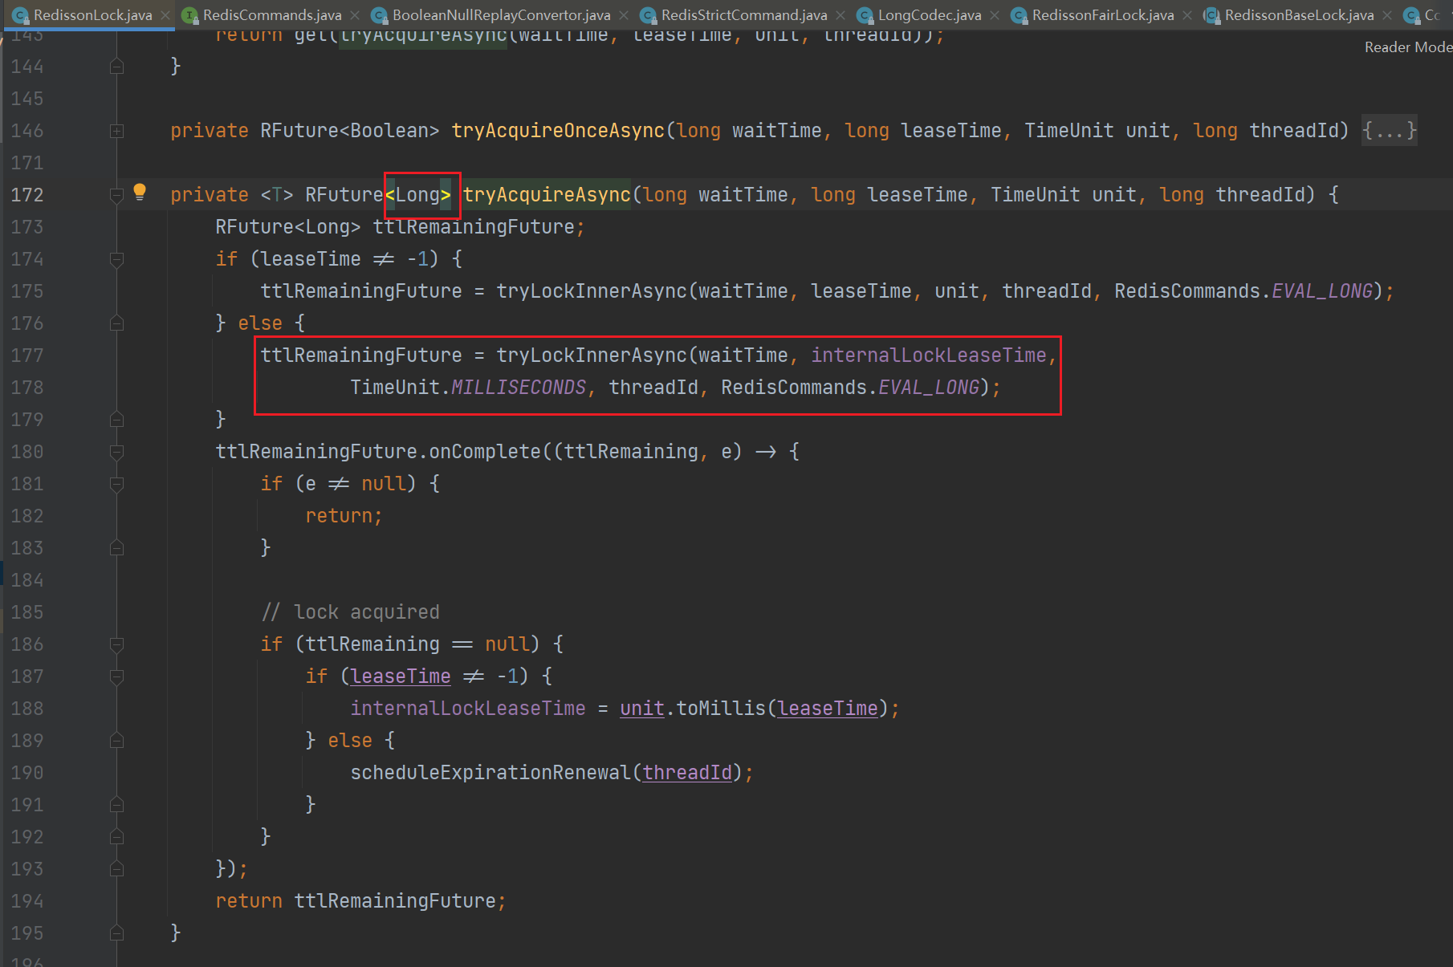Close the RedisCommands.java tab
This screenshot has width=1453, height=967.
click(355, 15)
